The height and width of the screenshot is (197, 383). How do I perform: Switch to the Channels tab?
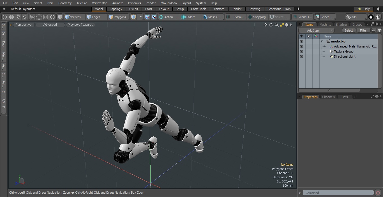pyautogui.click(x=328, y=97)
